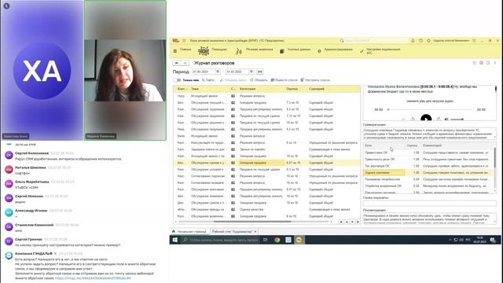503x283 pixels.
Task: Open the 1C main menu hamburger in title bar
Action: (x=184, y=41)
